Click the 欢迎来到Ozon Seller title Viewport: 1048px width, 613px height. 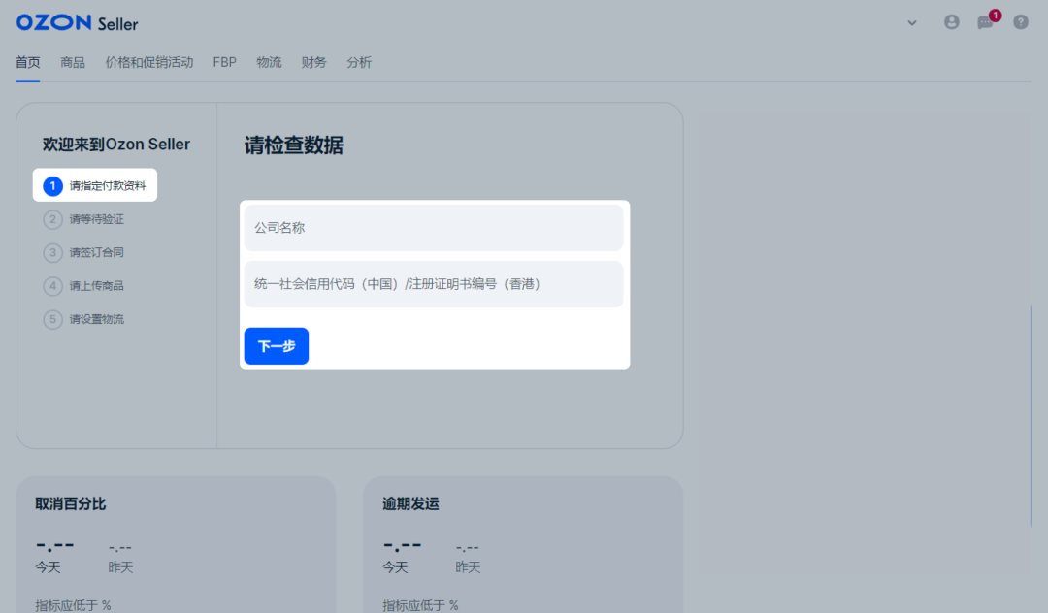(x=116, y=145)
